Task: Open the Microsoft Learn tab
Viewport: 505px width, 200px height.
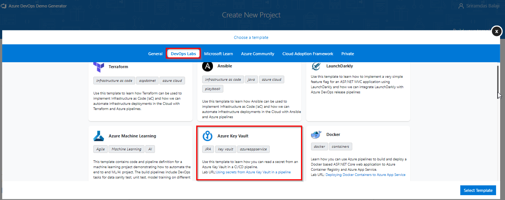Action: click(218, 54)
